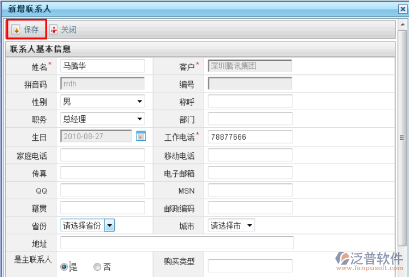Expand the 省份 province dropdown
This screenshot has height=277, width=409.
110,225
